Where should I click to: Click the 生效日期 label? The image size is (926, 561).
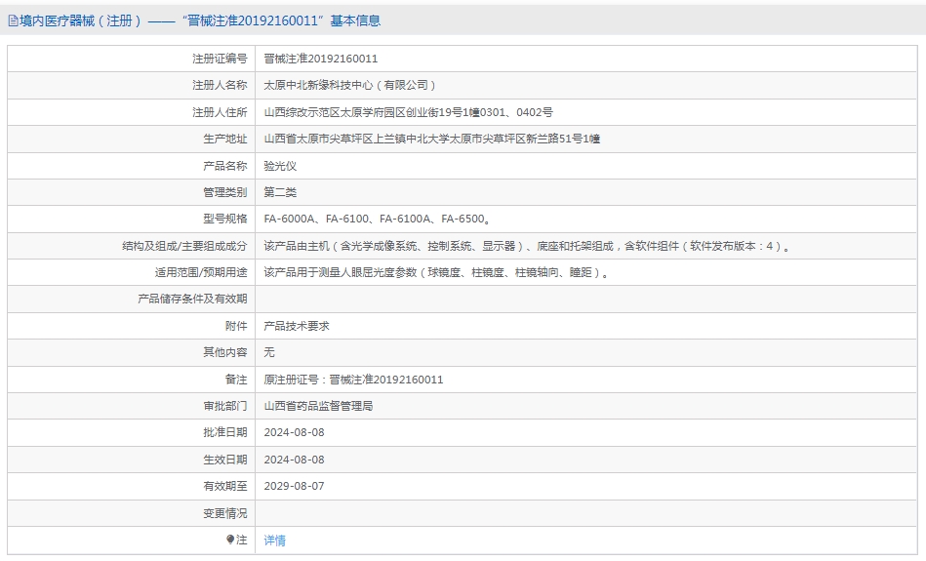coord(225,460)
